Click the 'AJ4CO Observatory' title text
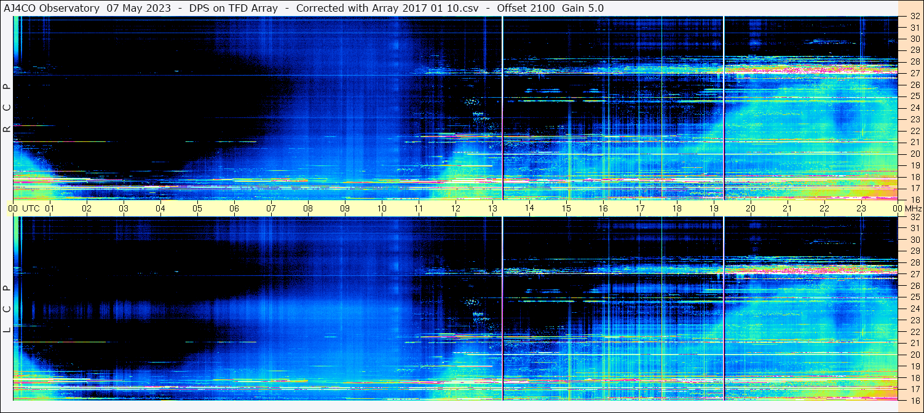Screen dimensions: 924x413 pos(52,9)
